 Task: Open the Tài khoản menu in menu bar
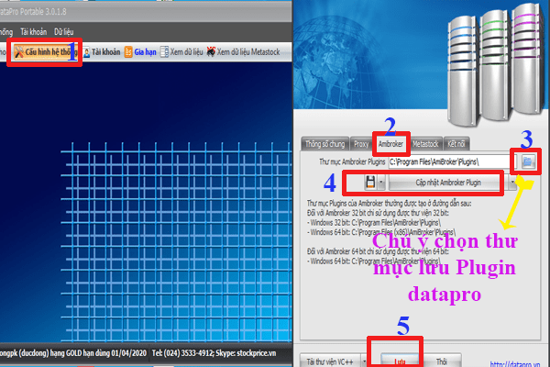point(33,32)
